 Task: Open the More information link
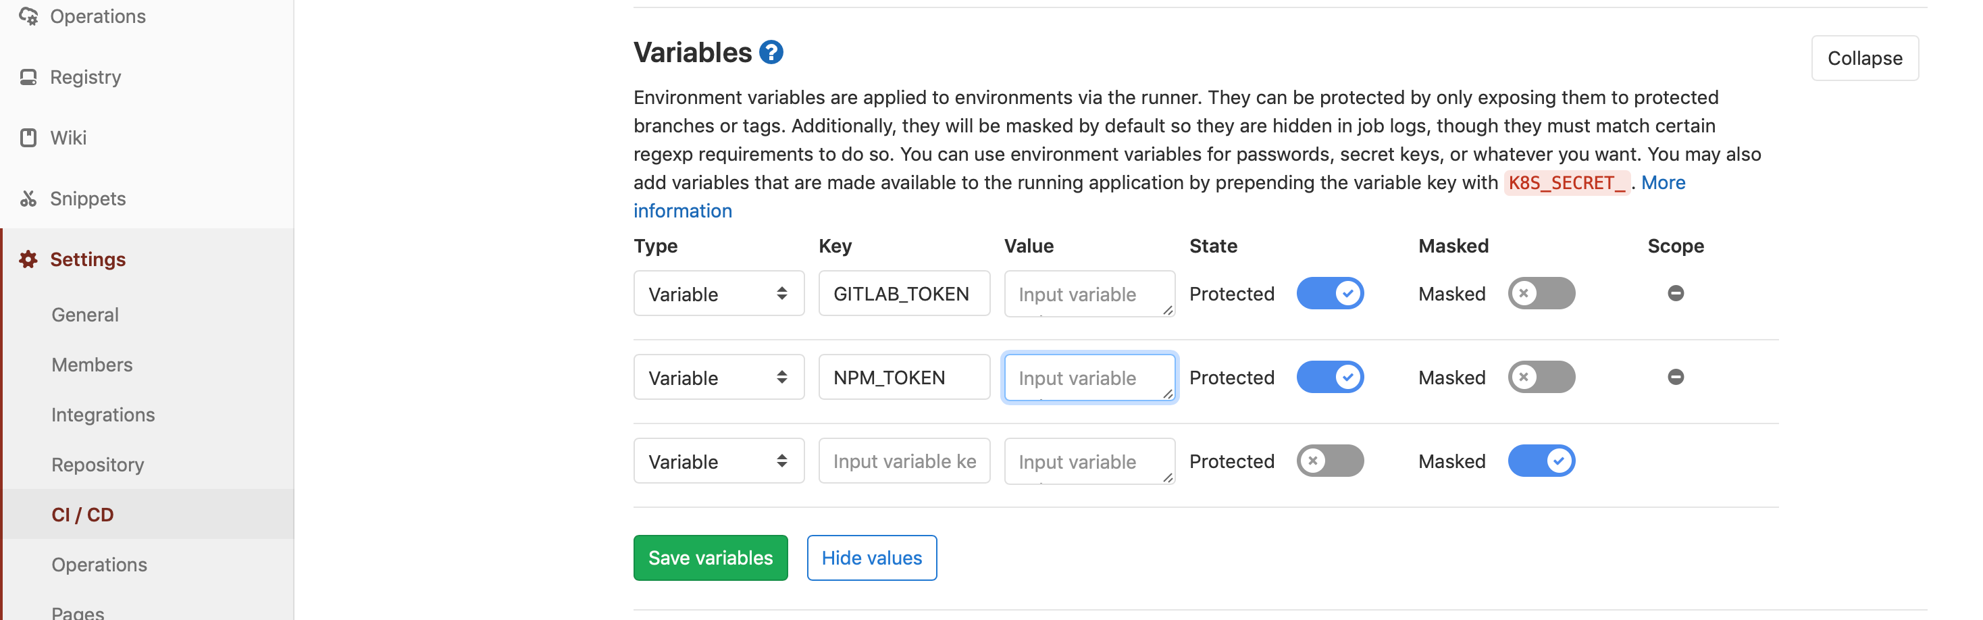tap(1663, 182)
